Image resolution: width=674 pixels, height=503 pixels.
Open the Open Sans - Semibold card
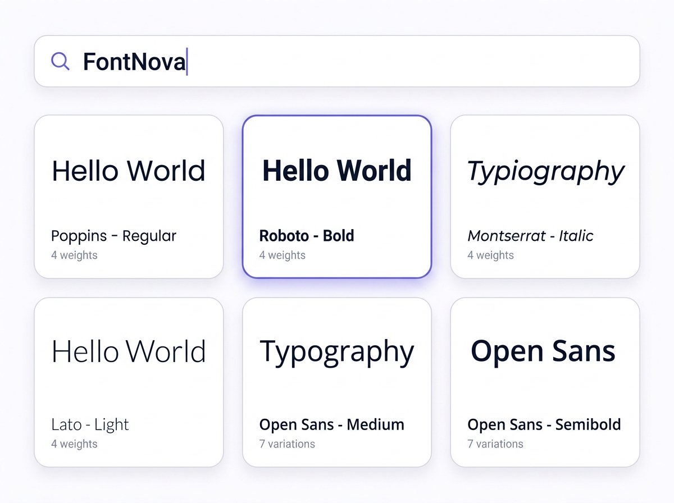545,382
